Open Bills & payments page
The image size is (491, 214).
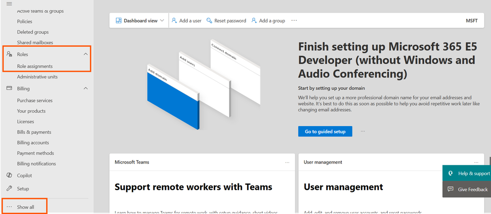34,132
